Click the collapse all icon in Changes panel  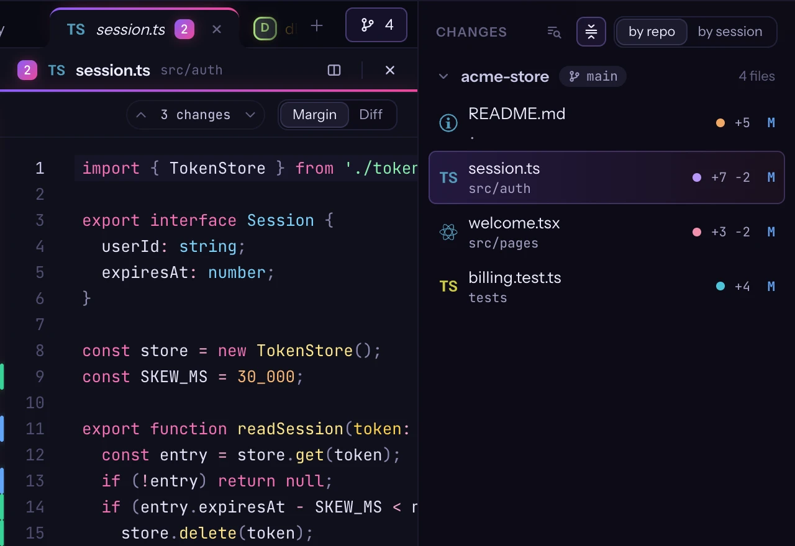591,32
